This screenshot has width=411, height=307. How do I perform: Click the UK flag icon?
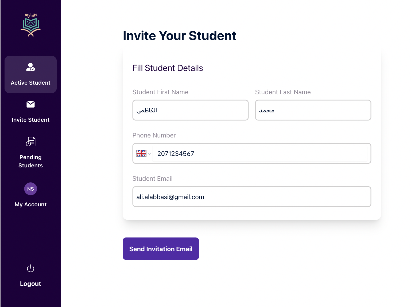tap(141, 153)
